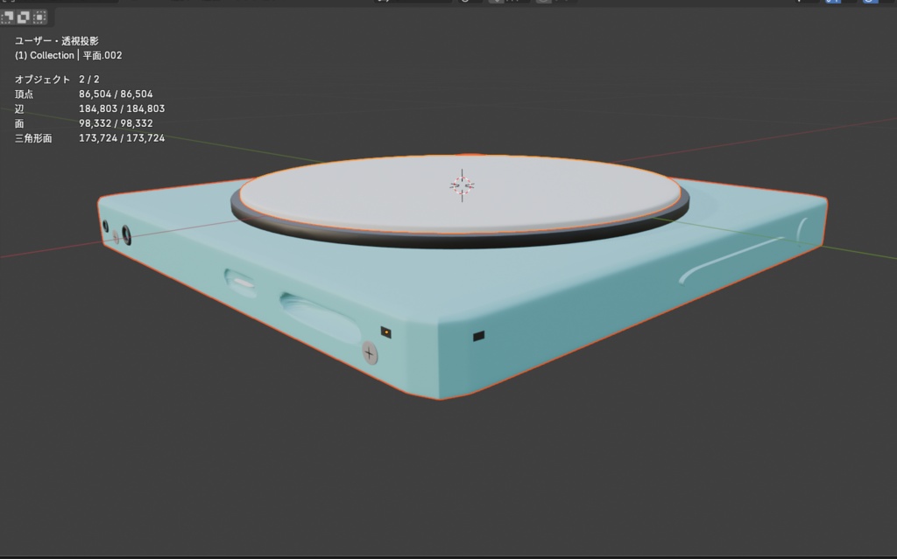This screenshot has width=897, height=559.
Task: Click the ユーザー・透視投影 view label
Action: pyautogui.click(x=57, y=40)
